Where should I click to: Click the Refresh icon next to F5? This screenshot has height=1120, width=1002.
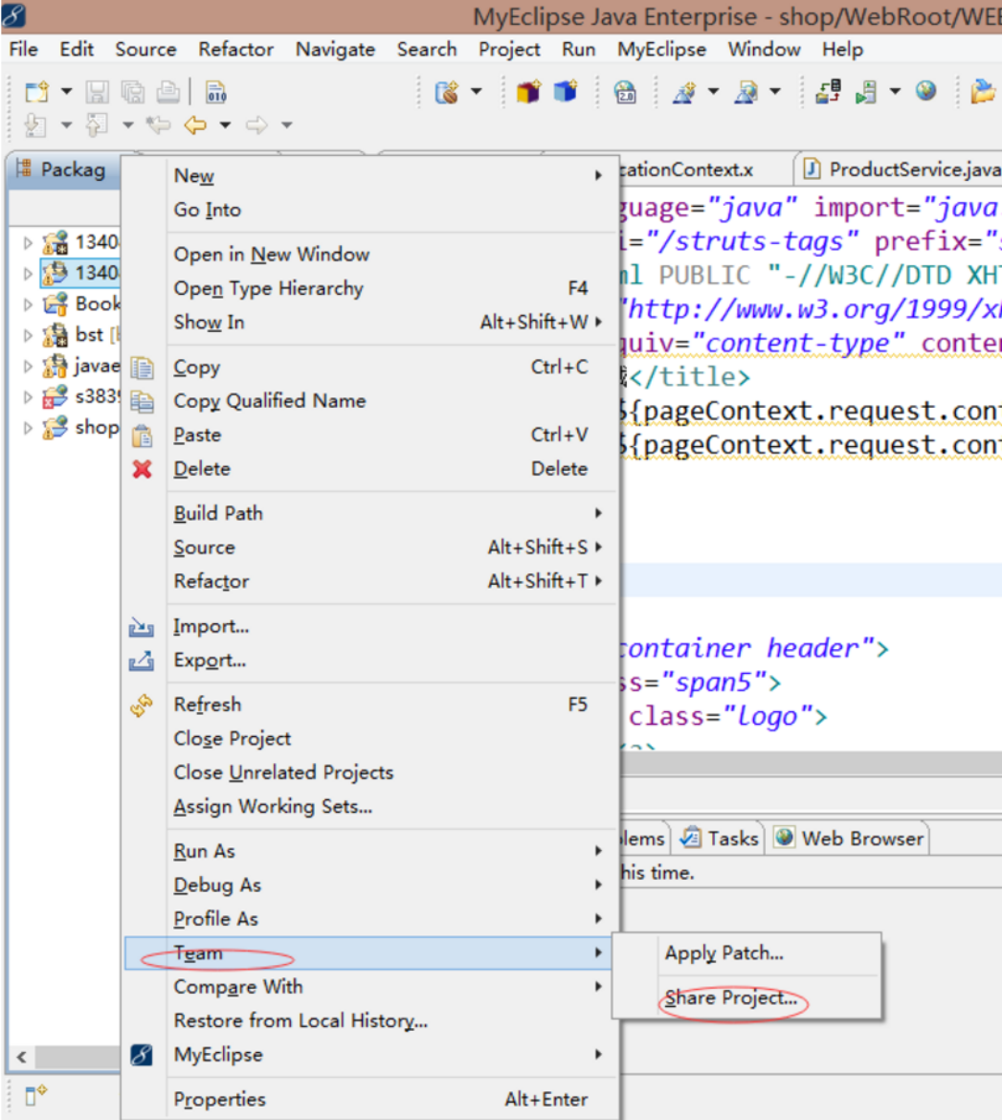pyautogui.click(x=142, y=705)
